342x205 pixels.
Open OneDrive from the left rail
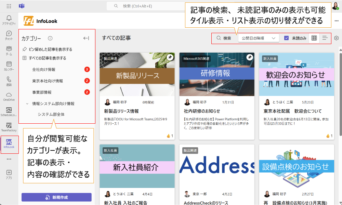tap(9, 96)
